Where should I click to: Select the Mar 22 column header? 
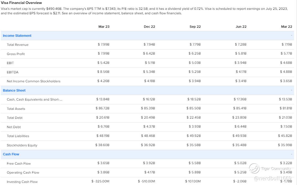pyautogui.click(x=287, y=27)
